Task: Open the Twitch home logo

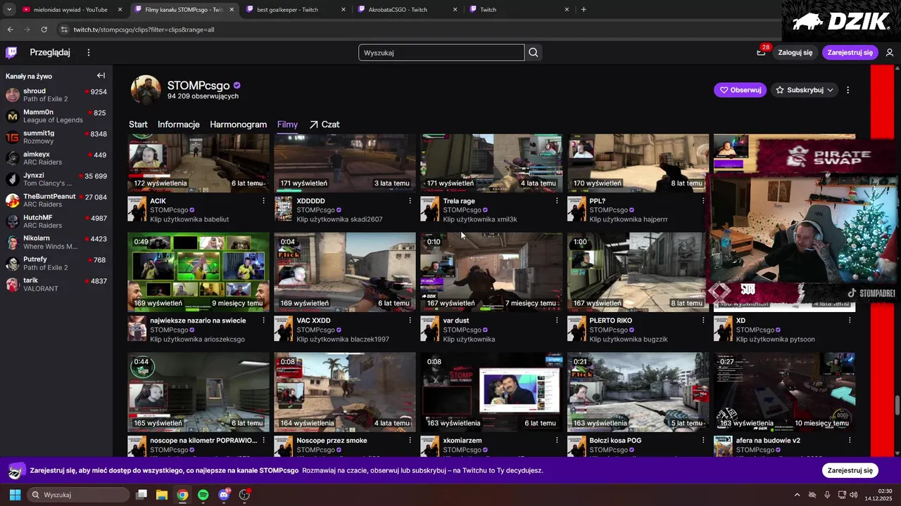Action: coord(11,52)
